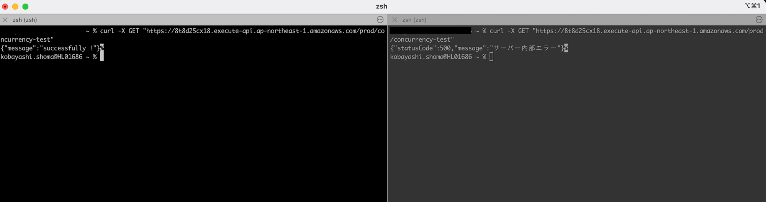Open the right pane's ellipsis options menu
This screenshot has width=766, height=202.
pos(759,20)
